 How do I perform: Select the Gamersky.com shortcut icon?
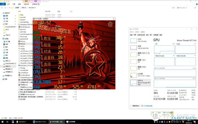[x=19, y=95]
